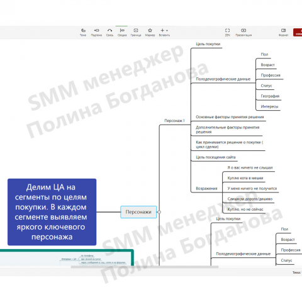The image size is (302, 302).
Task: Select the blue 'Делим ЦА на сегменты' central topic
Action: point(52,212)
